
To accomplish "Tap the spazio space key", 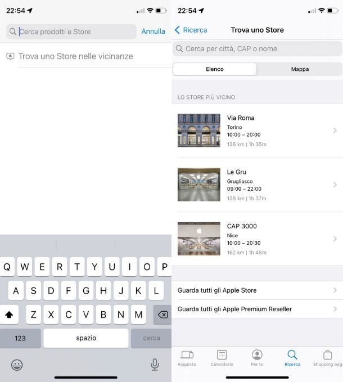I will pyautogui.click(x=86, y=338).
